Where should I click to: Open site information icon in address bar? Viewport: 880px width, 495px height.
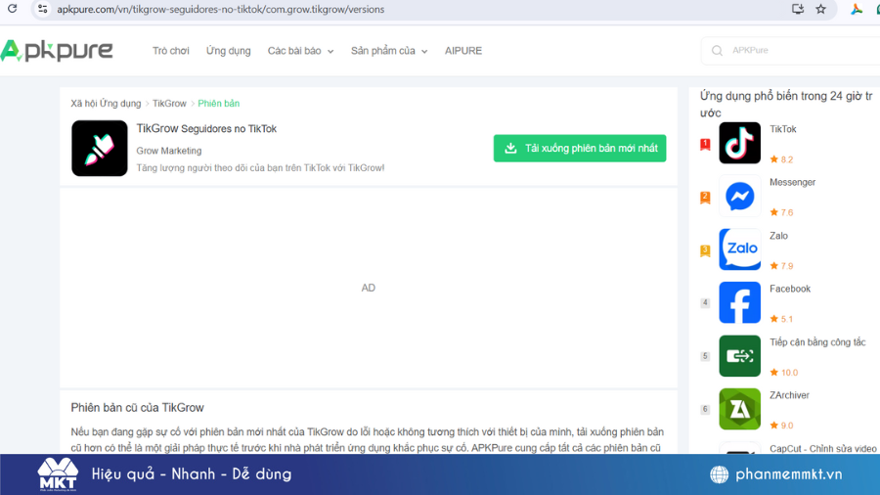(x=42, y=9)
